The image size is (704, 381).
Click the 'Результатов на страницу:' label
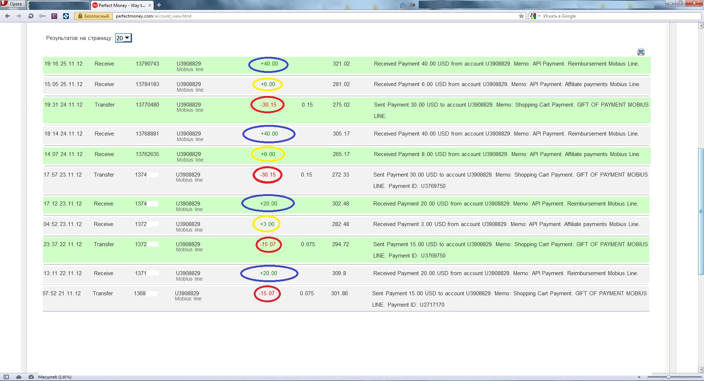click(x=79, y=38)
